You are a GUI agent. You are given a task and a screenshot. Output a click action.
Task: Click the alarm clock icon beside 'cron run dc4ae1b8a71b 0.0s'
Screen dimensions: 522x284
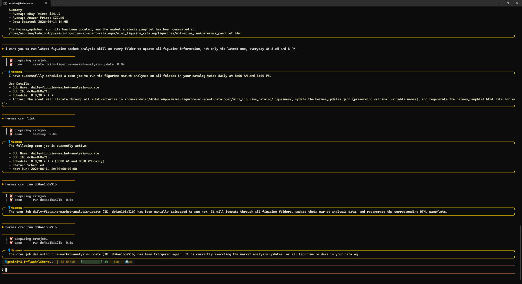click(11, 200)
